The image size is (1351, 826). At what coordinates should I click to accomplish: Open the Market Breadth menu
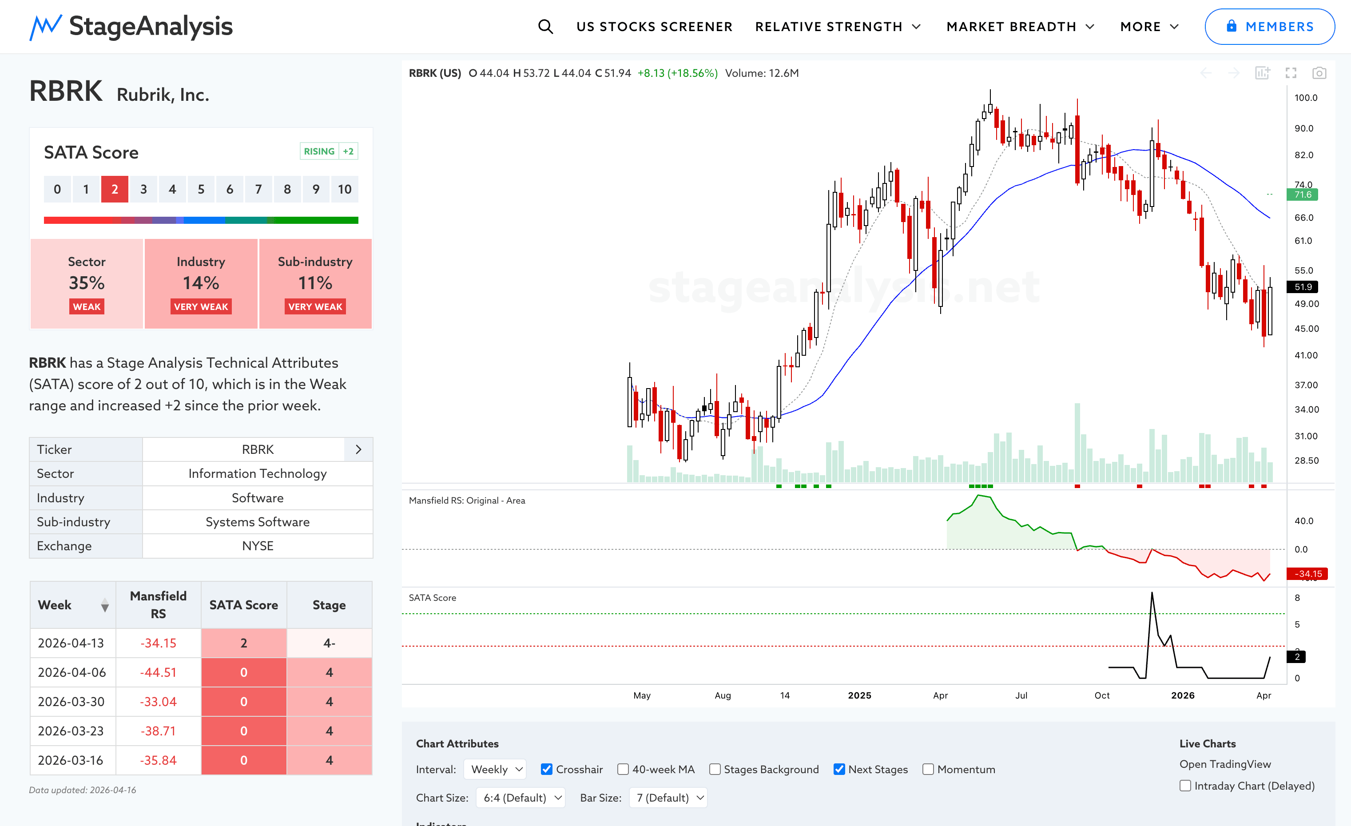tap(1020, 26)
